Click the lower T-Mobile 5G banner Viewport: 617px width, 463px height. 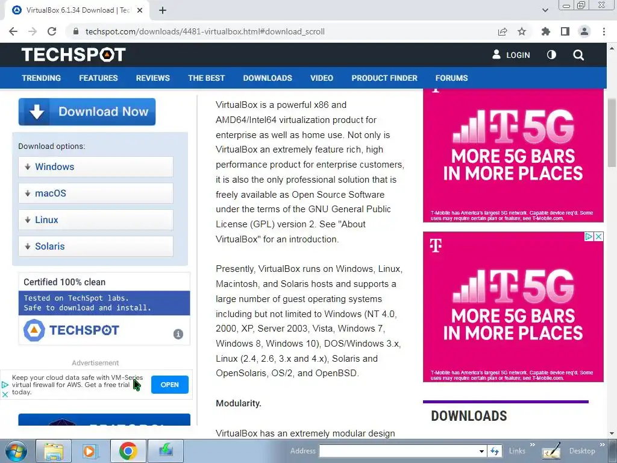[513, 307]
